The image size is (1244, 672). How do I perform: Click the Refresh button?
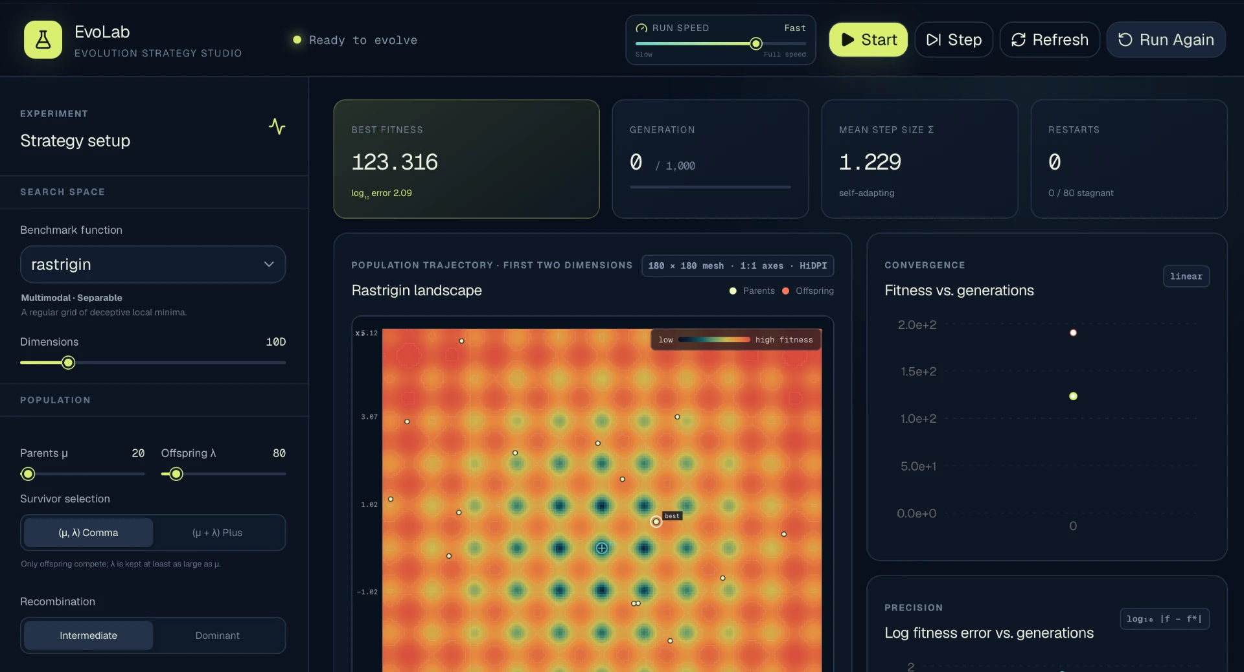coord(1050,39)
